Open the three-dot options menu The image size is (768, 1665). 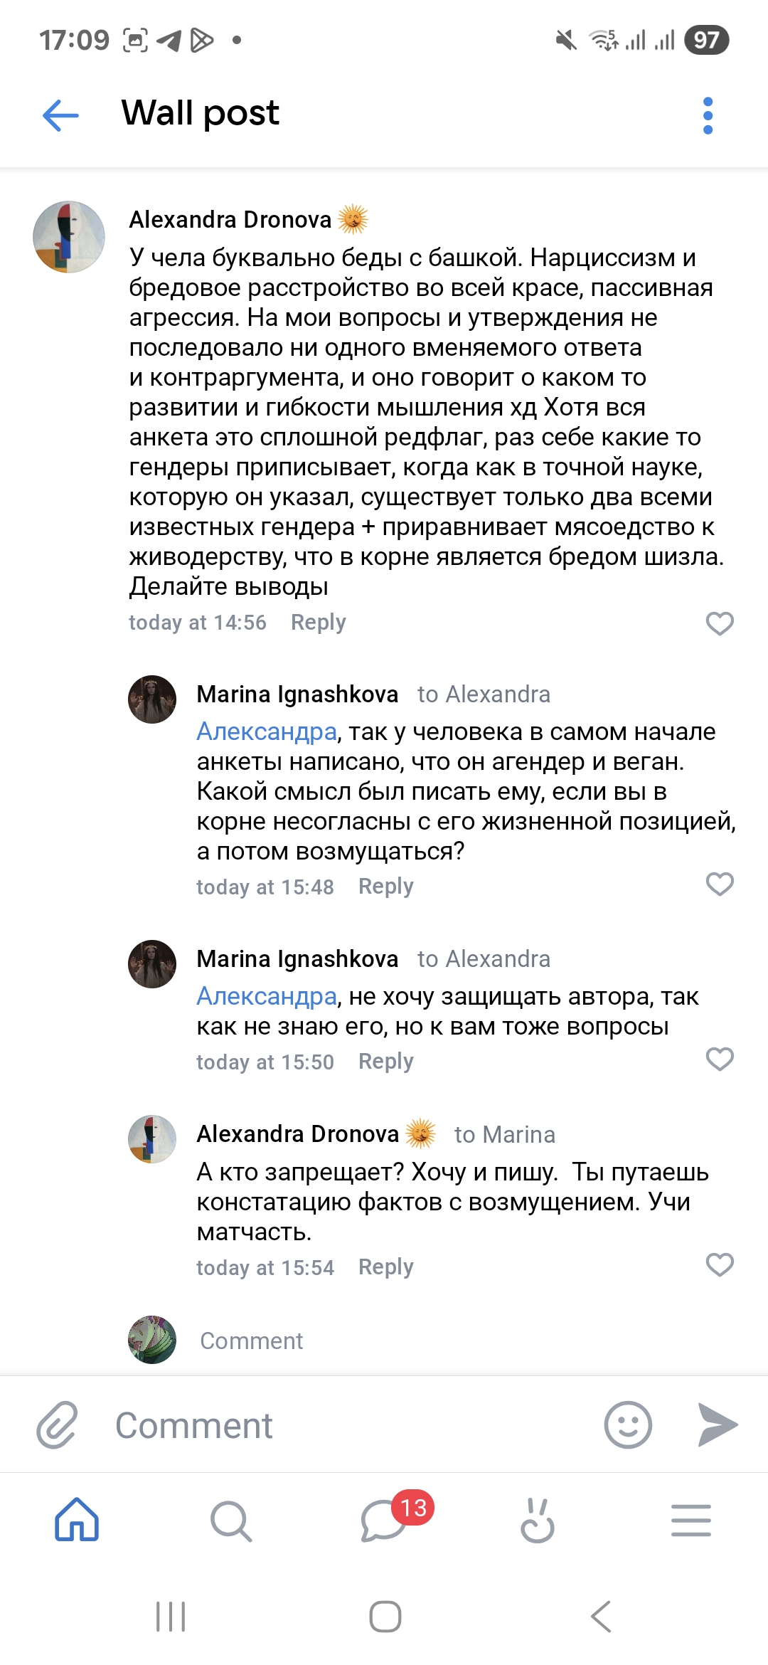click(x=708, y=115)
